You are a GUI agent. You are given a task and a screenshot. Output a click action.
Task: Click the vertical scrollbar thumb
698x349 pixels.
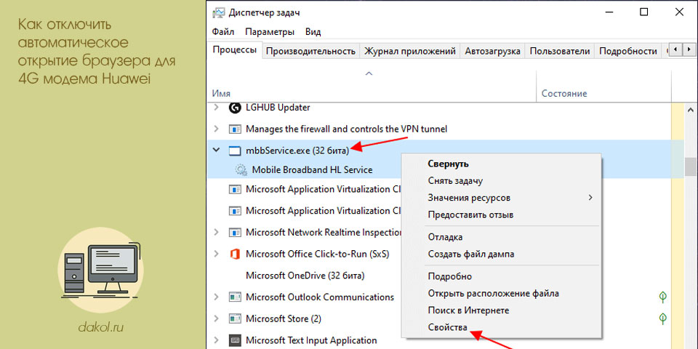(x=691, y=167)
